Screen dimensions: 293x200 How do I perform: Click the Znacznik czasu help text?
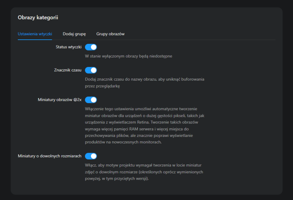tap(145, 79)
